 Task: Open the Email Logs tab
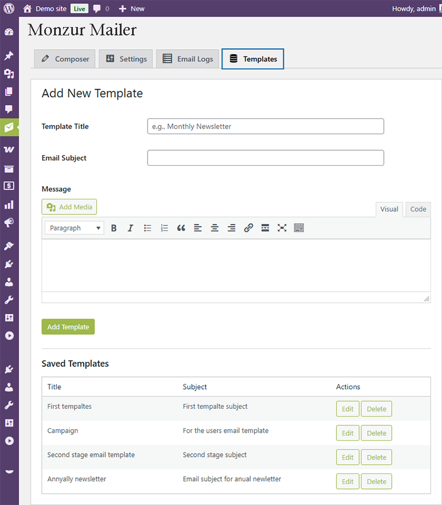pos(188,59)
